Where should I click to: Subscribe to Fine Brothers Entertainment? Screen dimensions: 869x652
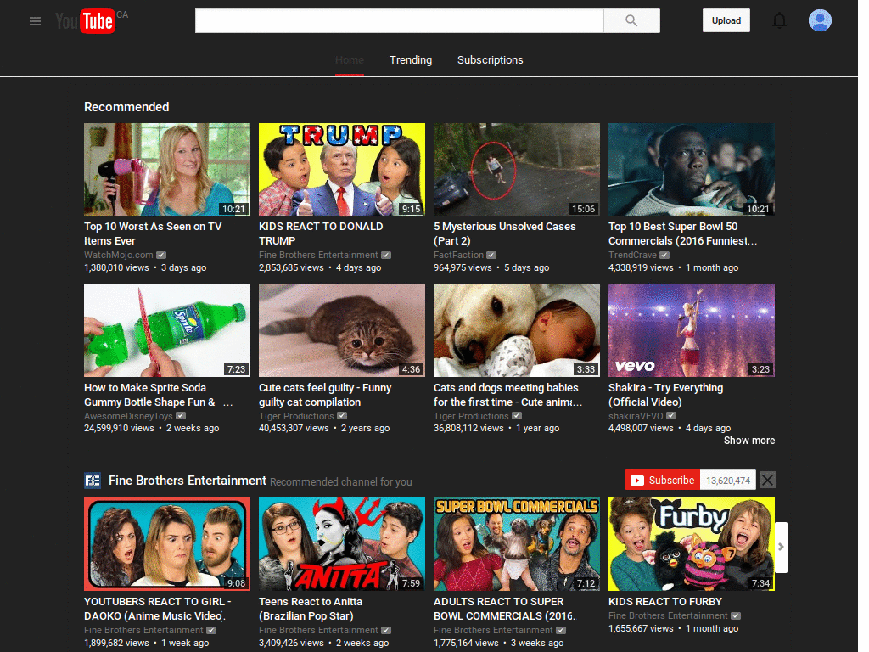pos(662,481)
